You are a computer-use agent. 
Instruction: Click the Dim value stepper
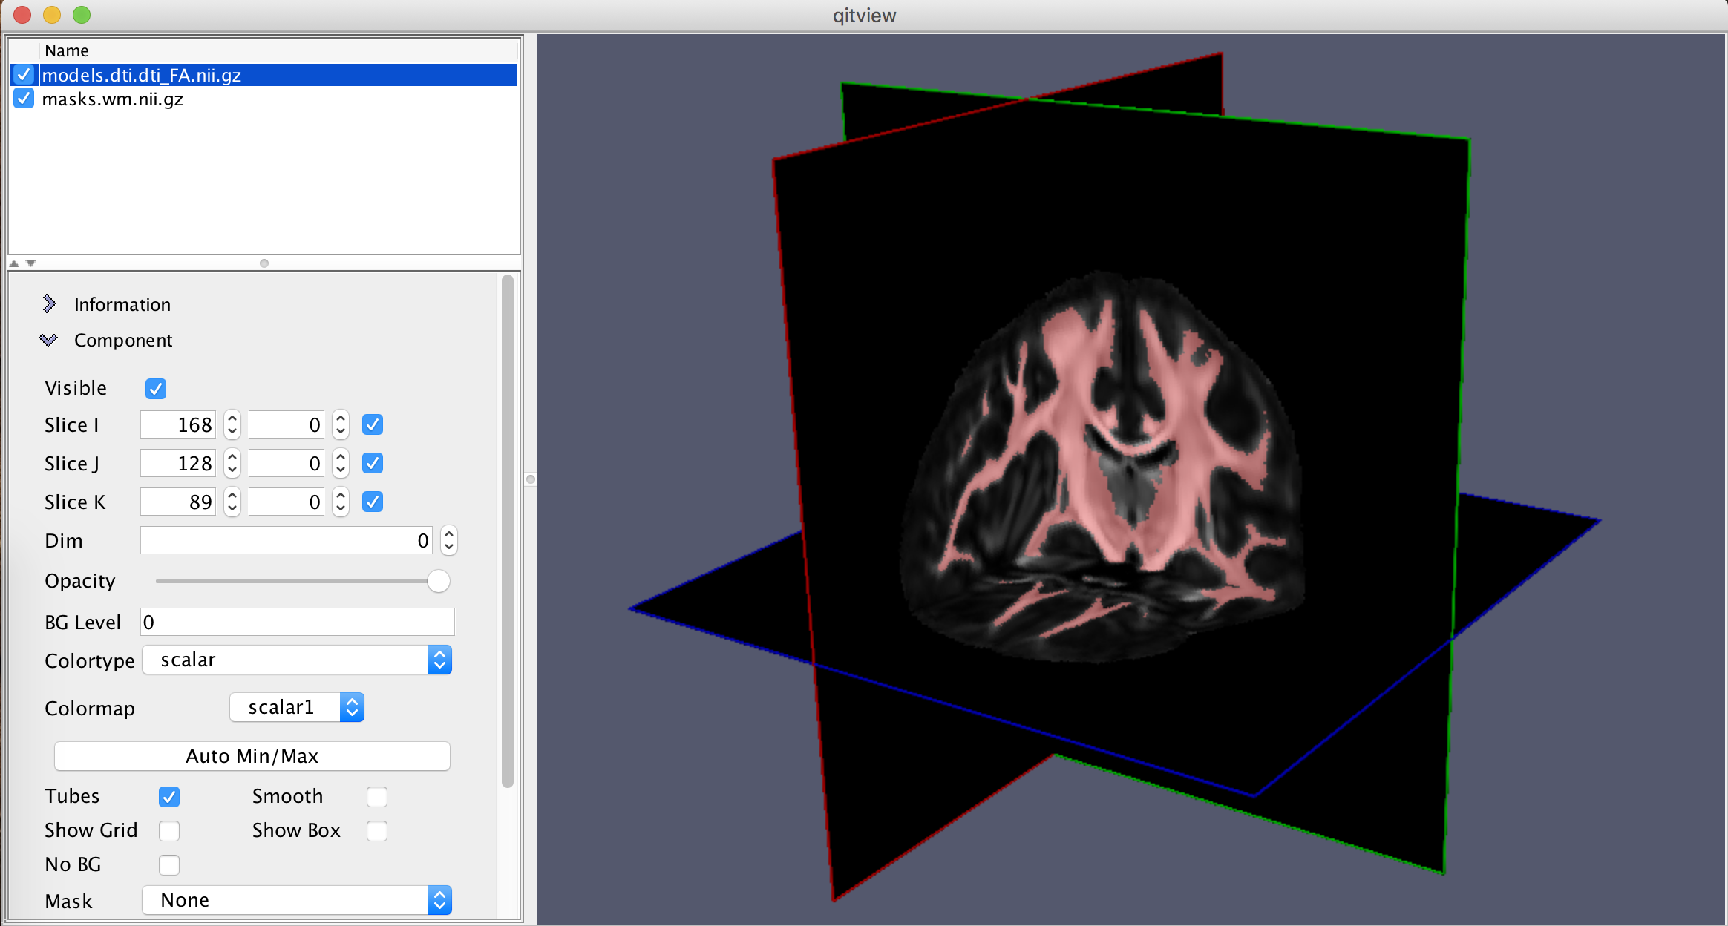point(448,541)
